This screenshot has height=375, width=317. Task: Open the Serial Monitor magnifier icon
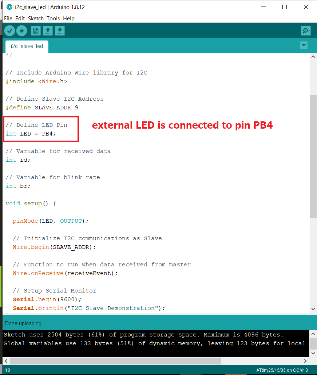306,31
